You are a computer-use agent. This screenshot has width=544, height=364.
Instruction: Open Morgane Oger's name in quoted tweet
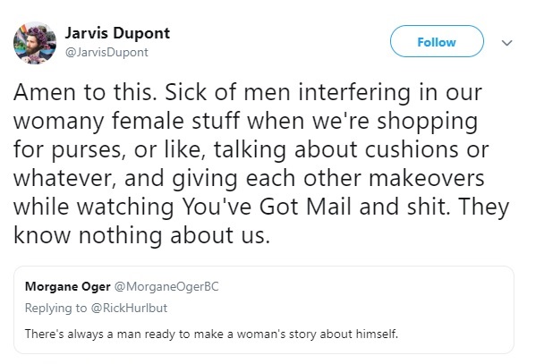click(x=68, y=287)
